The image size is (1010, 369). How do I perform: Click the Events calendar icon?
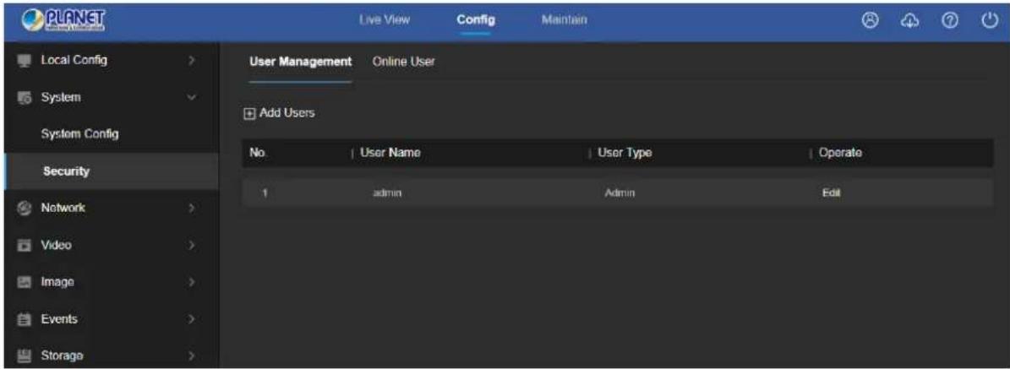click(x=25, y=319)
